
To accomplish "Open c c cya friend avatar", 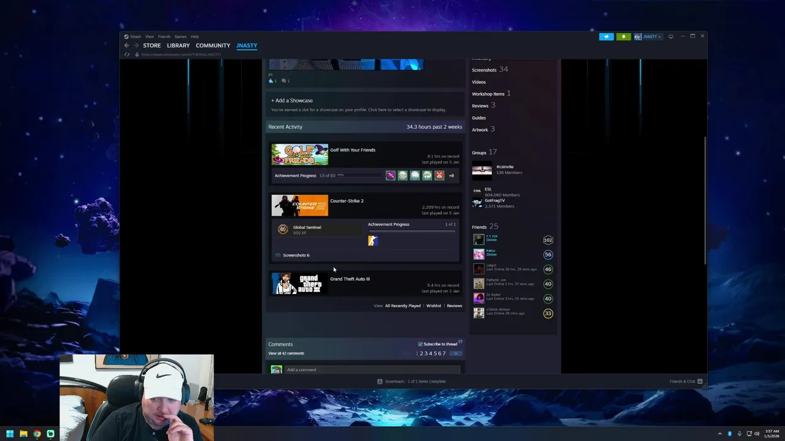I will tap(478, 239).
